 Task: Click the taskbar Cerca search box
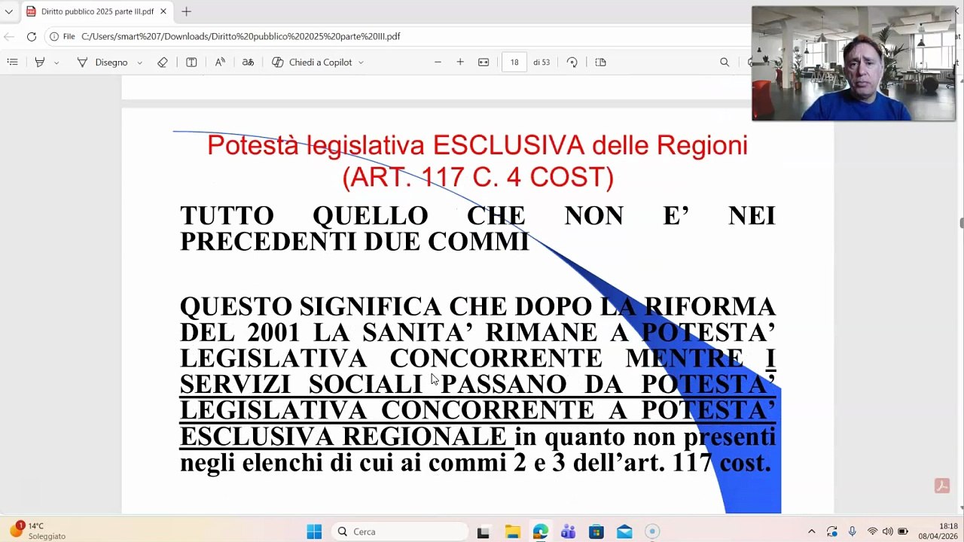[x=401, y=531]
